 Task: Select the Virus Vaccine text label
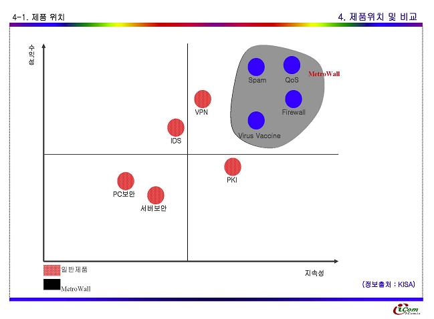259,136
